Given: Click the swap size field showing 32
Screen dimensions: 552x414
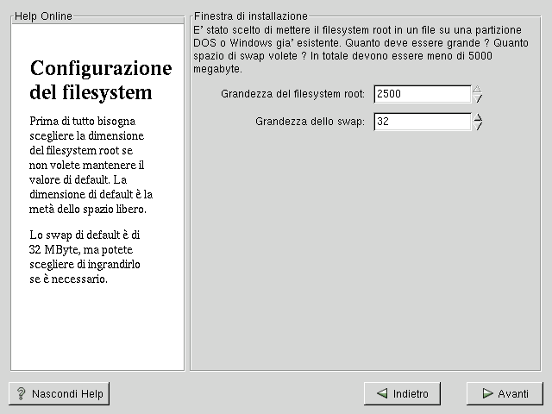Looking at the screenshot, I should tap(422, 122).
